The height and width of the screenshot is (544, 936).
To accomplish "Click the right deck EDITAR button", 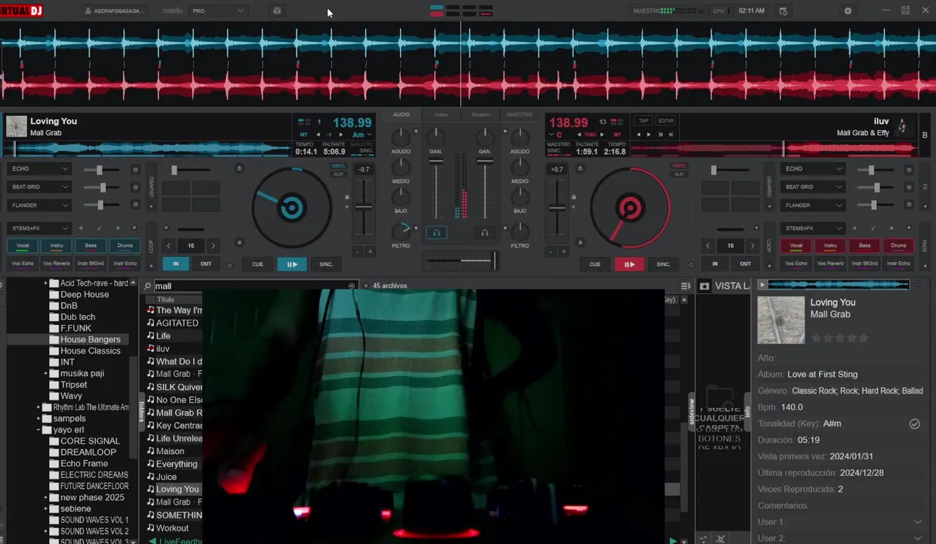I will pos(665,121).
